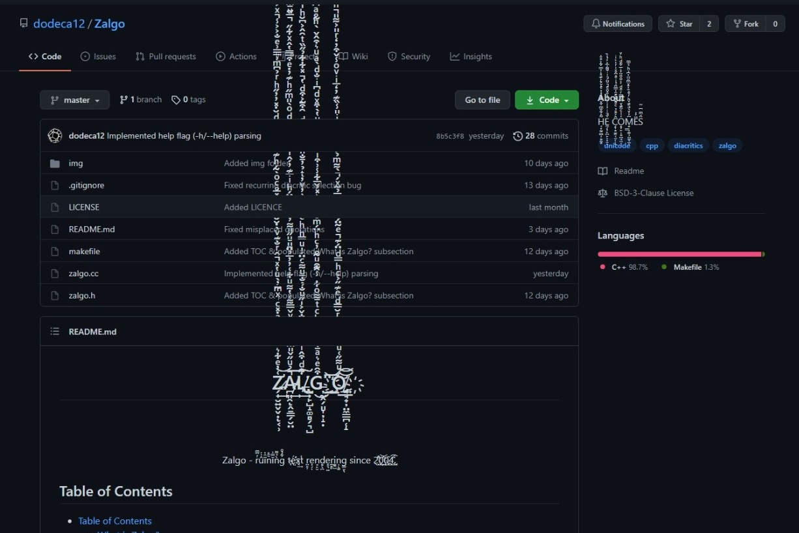Open the BSD-3-Clause License link
This screenshot has width=799, height=533.
(646, 194)
